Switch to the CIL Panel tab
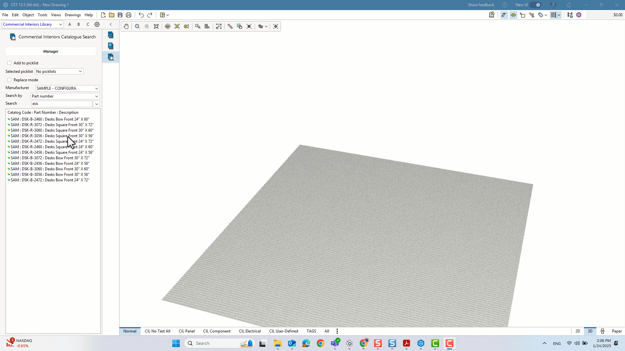This screenshot has width=625, height=351. [187, 331]
